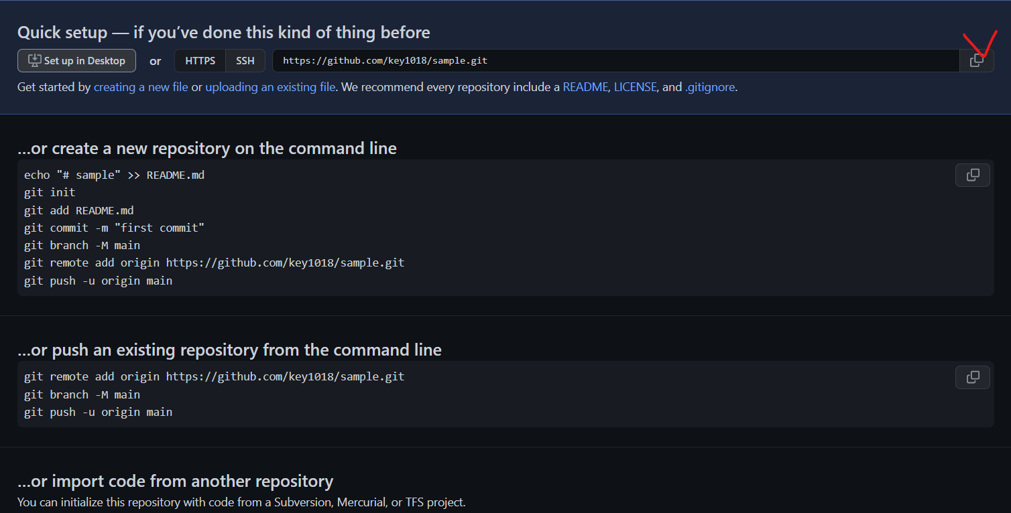Viewport: 1011px width, 513px height.
Task: Click the .gitignore link
Action: (x=710, y=86)
